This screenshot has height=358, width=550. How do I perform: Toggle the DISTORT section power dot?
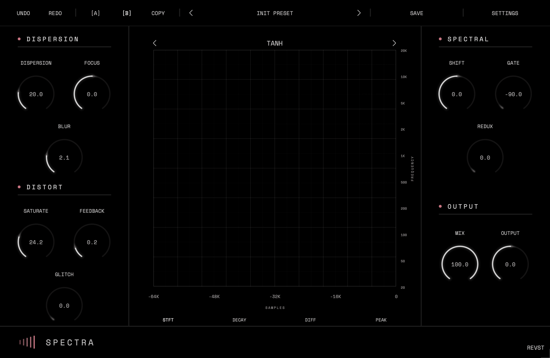(x=19, y=187)
